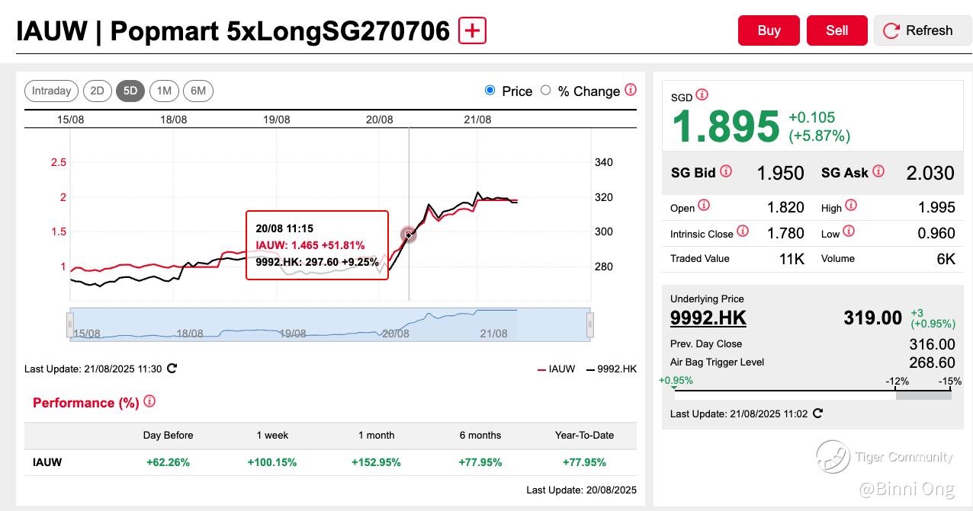Toggle IAUW series in chart legend
Image resolution: width=973 pixels, height=511 pixels.
click(x=556, y=369)
